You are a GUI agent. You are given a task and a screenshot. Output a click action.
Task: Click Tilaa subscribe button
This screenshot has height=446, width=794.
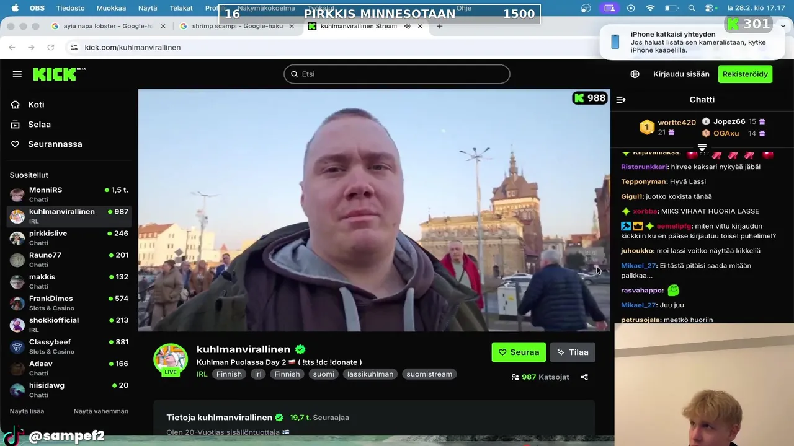[573, 352]
